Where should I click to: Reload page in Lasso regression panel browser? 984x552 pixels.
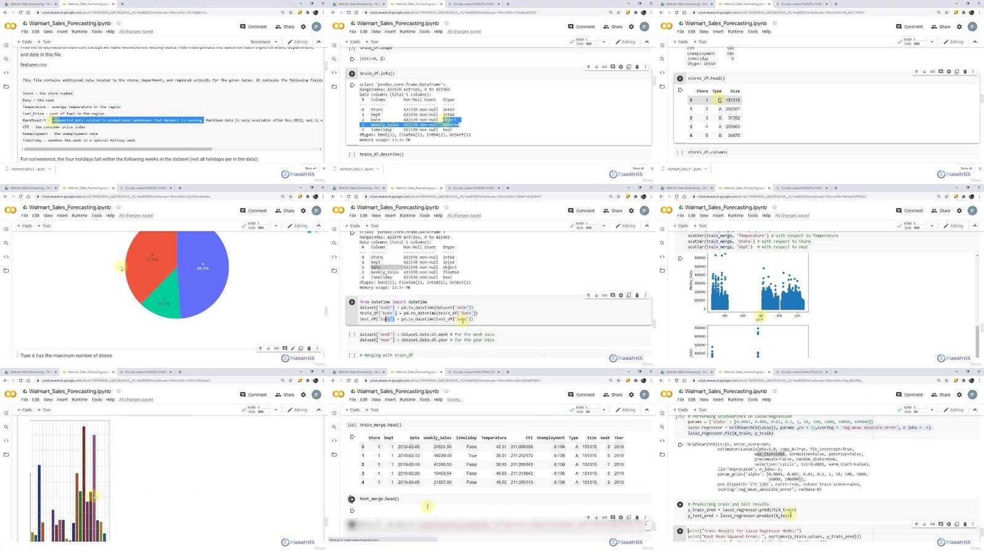coord(676,380)
